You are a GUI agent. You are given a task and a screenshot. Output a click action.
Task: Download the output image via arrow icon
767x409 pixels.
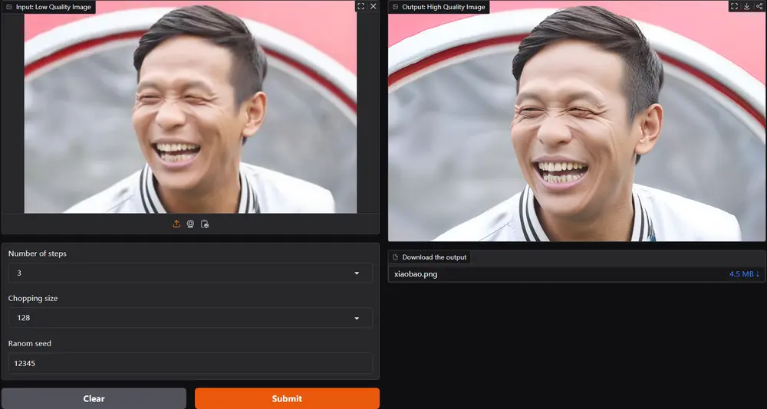coord(747,6)
